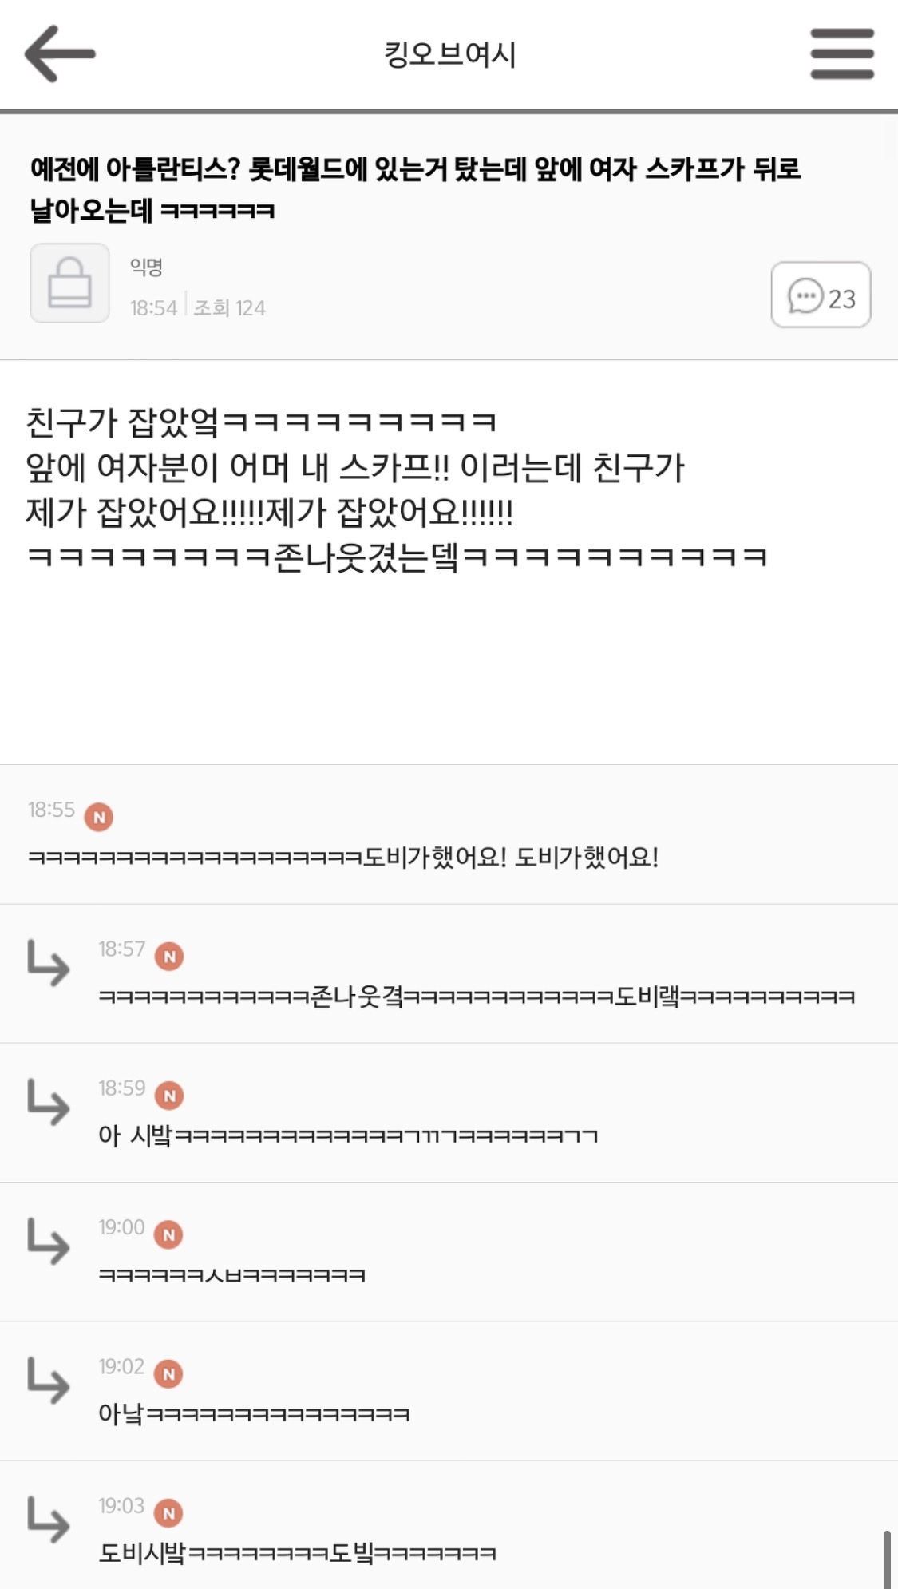Screen dimensions: 898x1589
Task: Tap the N badge on 19:03 reply
Action: coord(169,1512)
